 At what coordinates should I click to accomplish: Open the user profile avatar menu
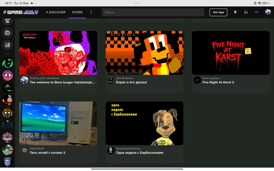tap(268, 12)
